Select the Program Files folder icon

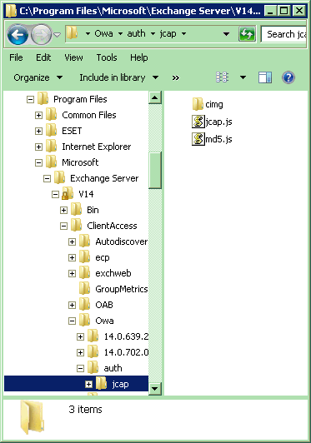(x=43, y=98)
